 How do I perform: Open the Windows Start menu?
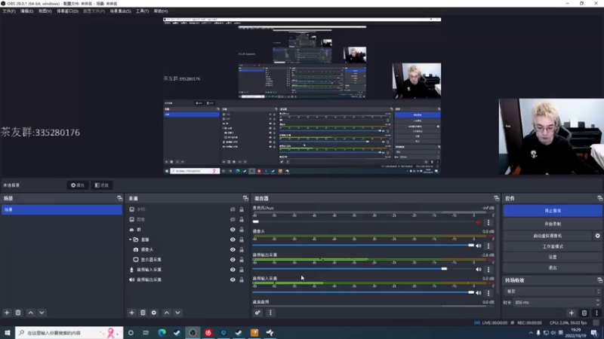[x=8, y=332]
